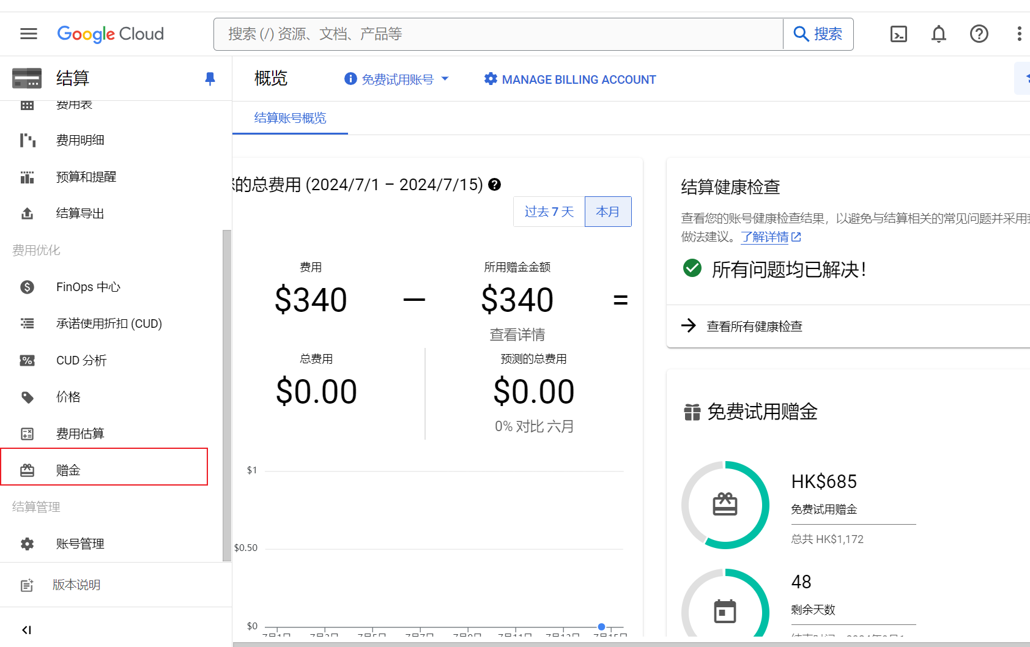
Task: Open FinOps 中心 from the sidebar
Action: coord(88,287)
